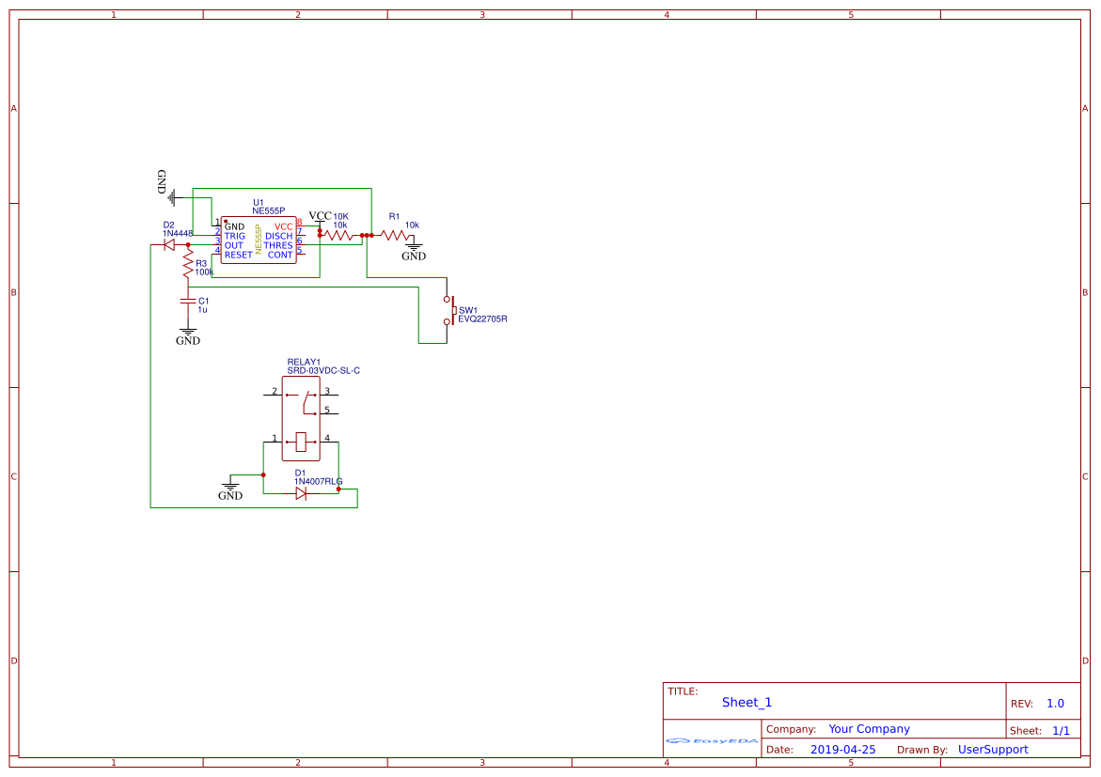Click the R1 designator label
Viewport: 1101px width, 777px height.
click(394, 217)
